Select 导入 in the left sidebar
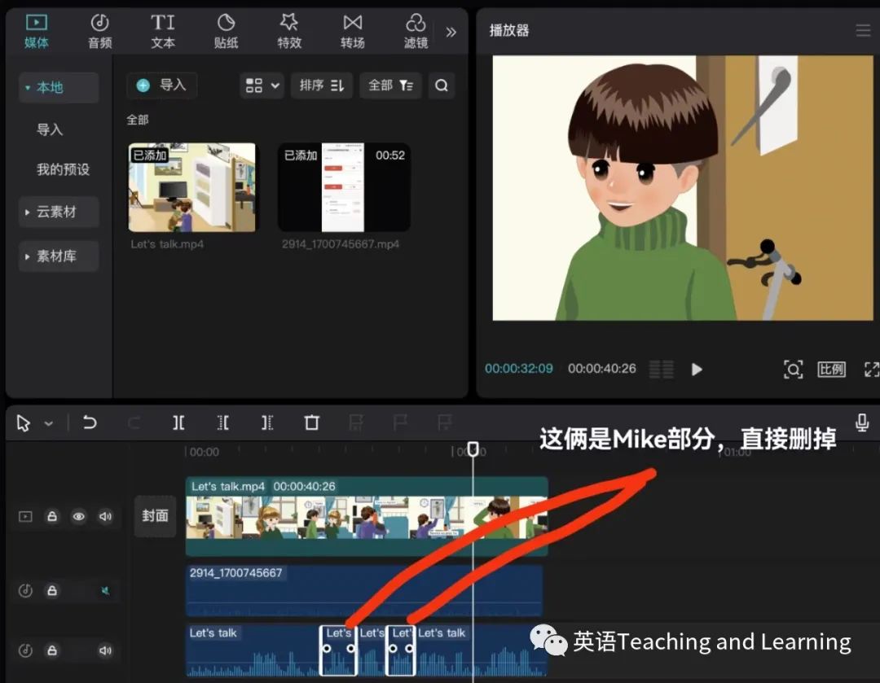Viewport: 880px width, 683px height. click(x=50, y=129)
